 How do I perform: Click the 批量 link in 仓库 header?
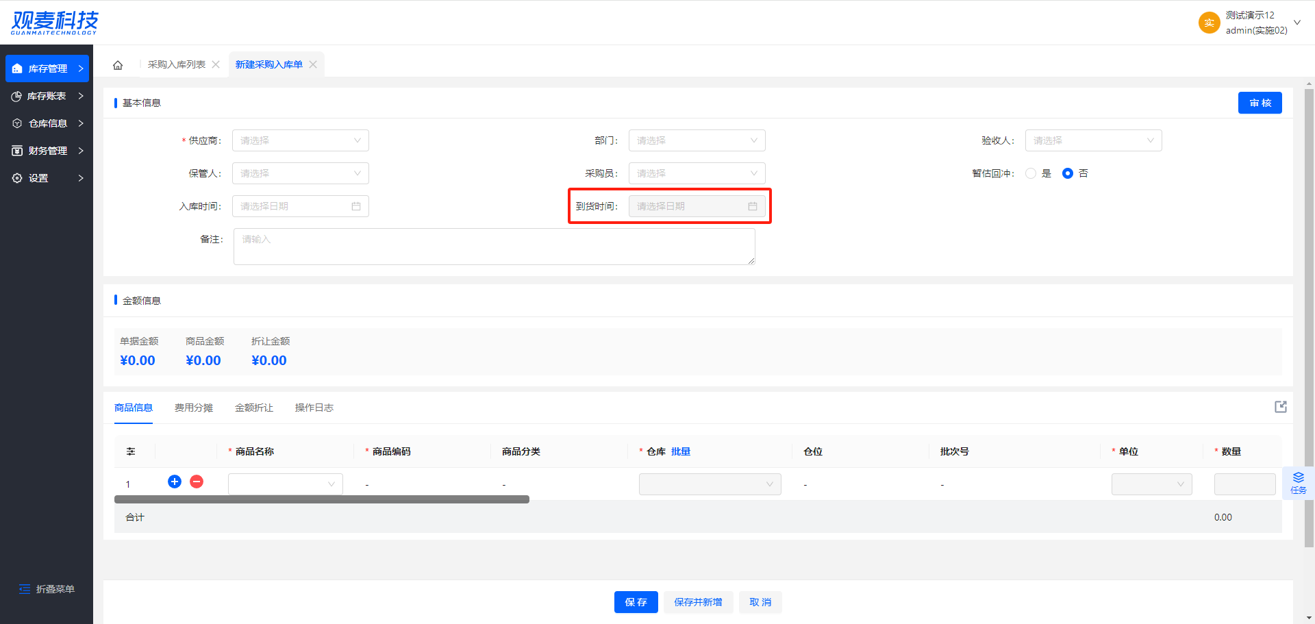pyautogui.click(x=681, y=451)
